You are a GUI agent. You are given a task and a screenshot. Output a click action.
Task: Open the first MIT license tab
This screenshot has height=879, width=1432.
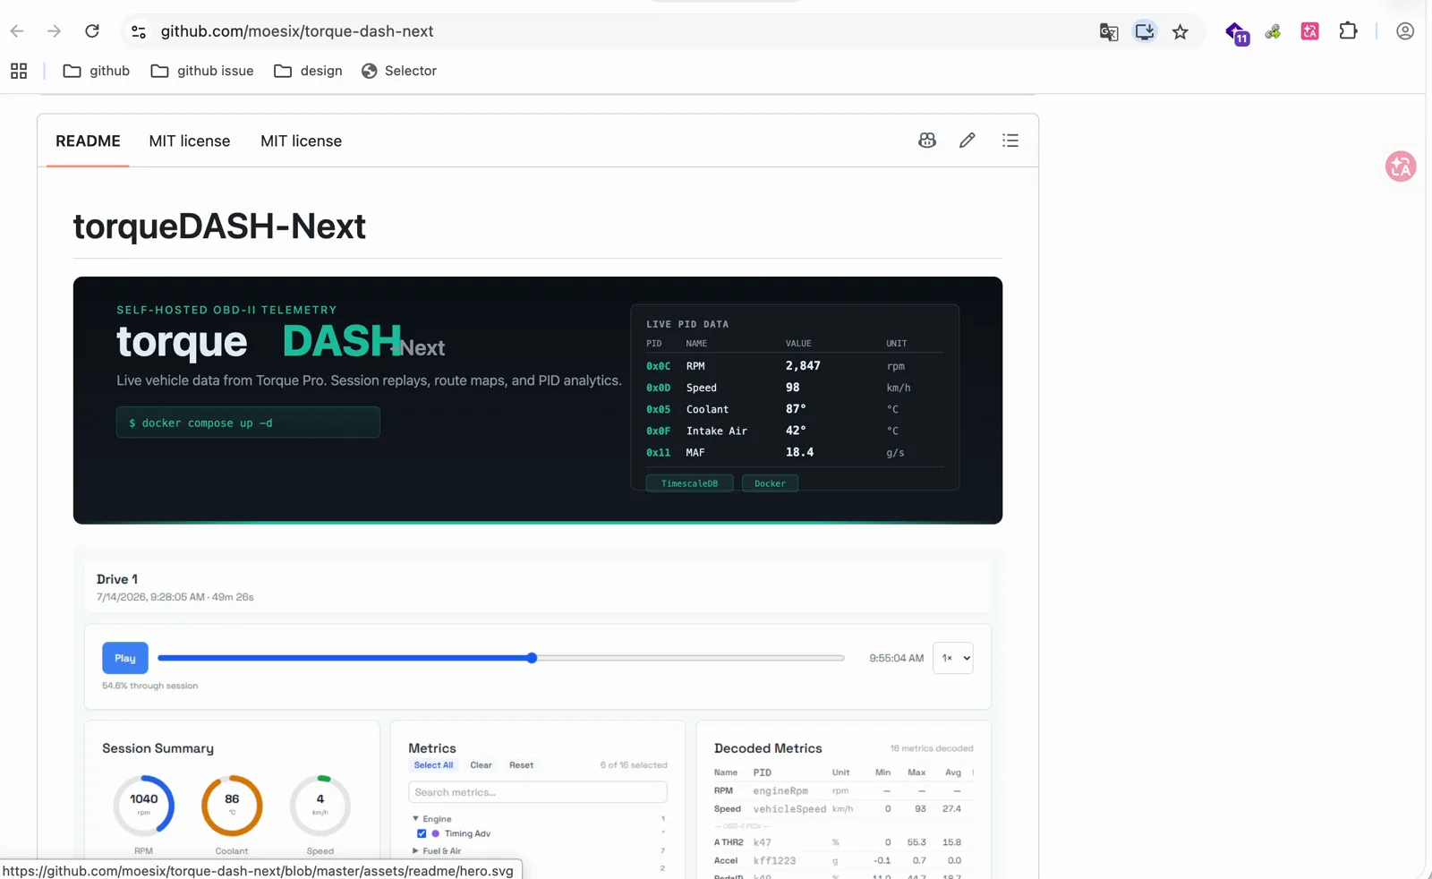click(190, 141)
